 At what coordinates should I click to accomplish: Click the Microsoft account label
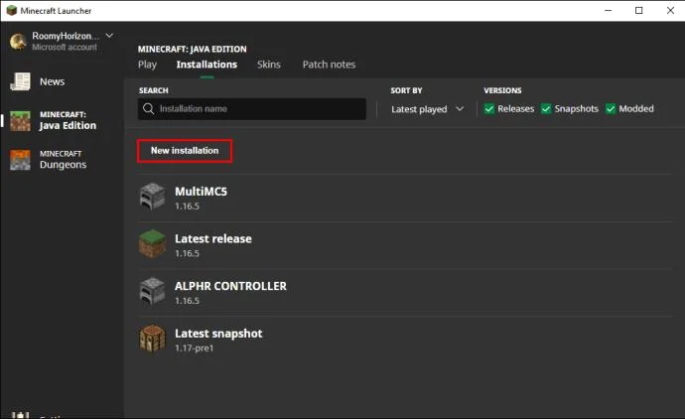(65, 48)
